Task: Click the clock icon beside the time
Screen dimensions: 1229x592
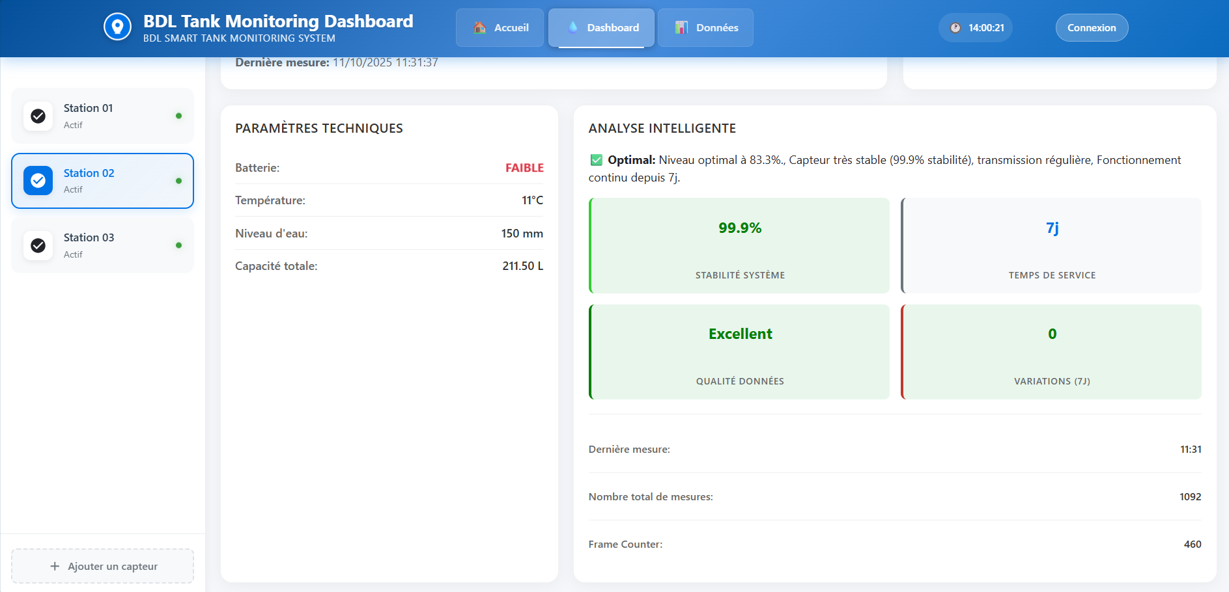Action: pos(955,28)
